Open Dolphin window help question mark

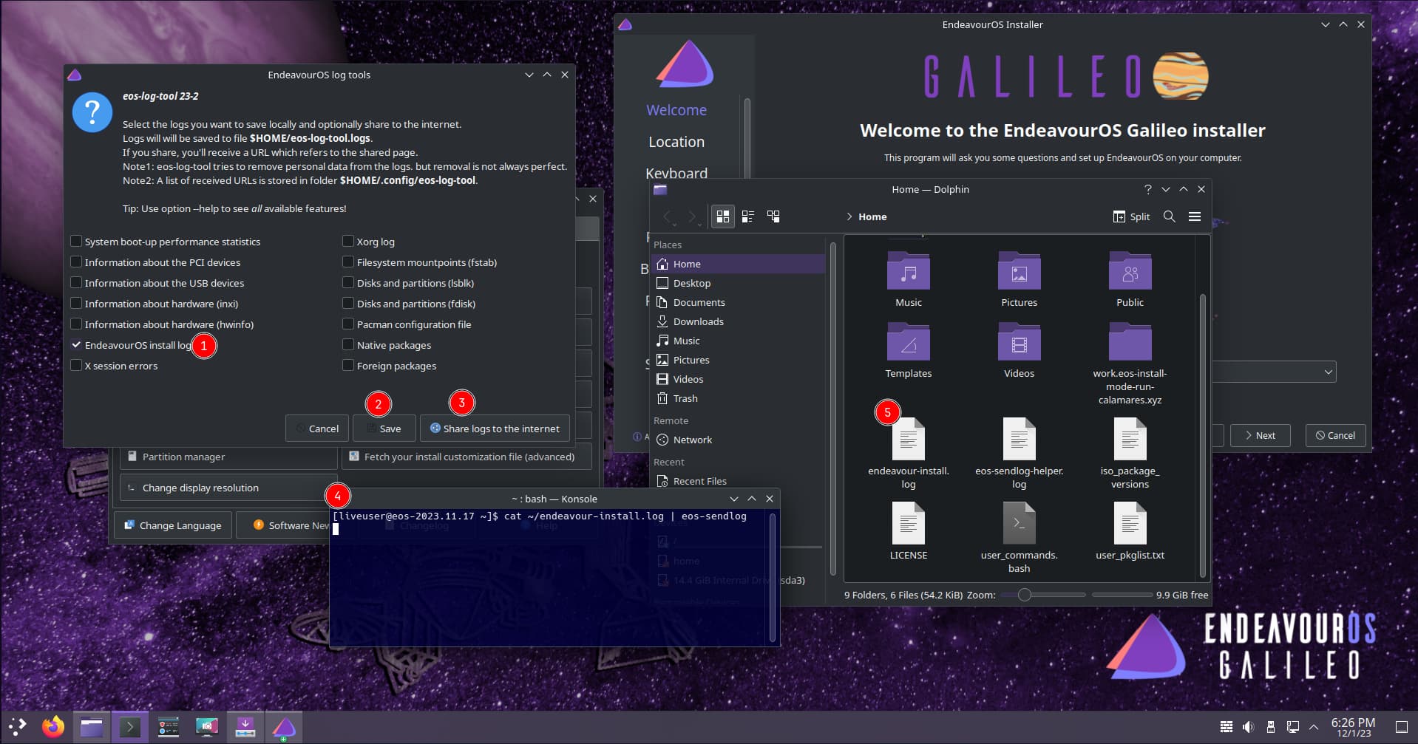point(1148,189)
